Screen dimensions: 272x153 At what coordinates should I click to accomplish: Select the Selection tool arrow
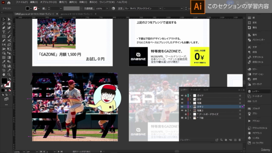click(4, 19)
